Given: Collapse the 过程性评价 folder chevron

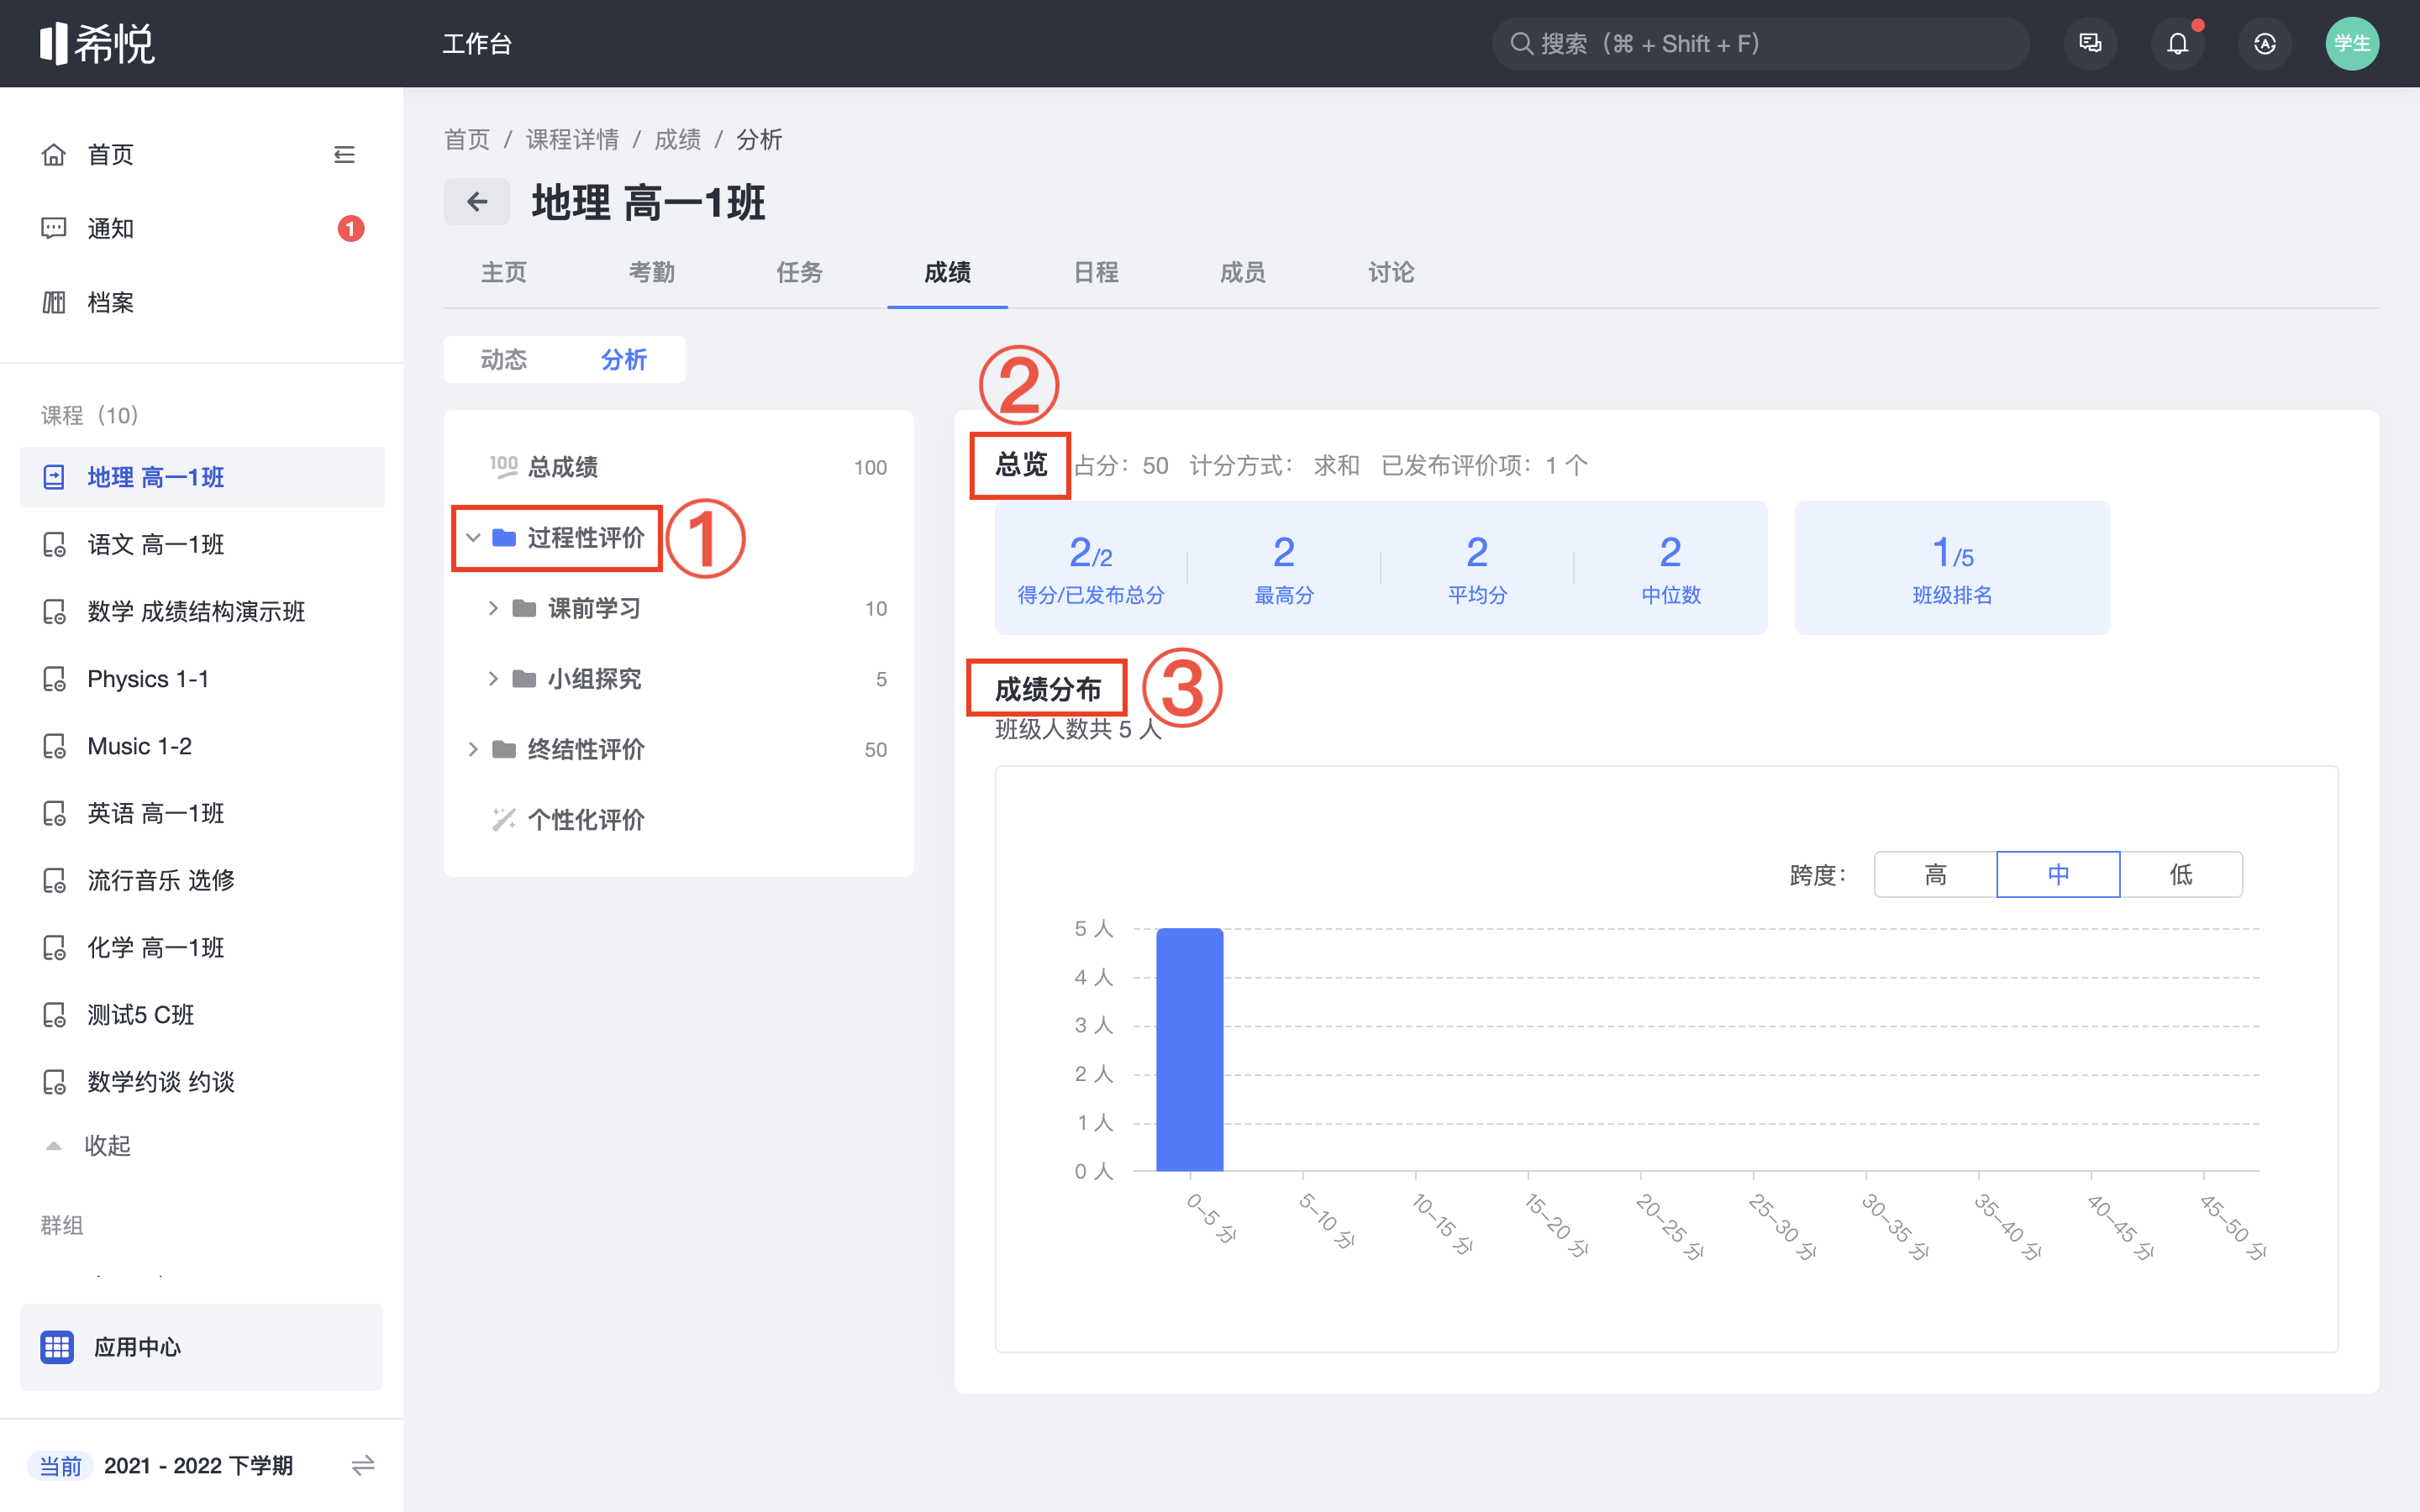Looking at the screenshot, I should 473,538.
